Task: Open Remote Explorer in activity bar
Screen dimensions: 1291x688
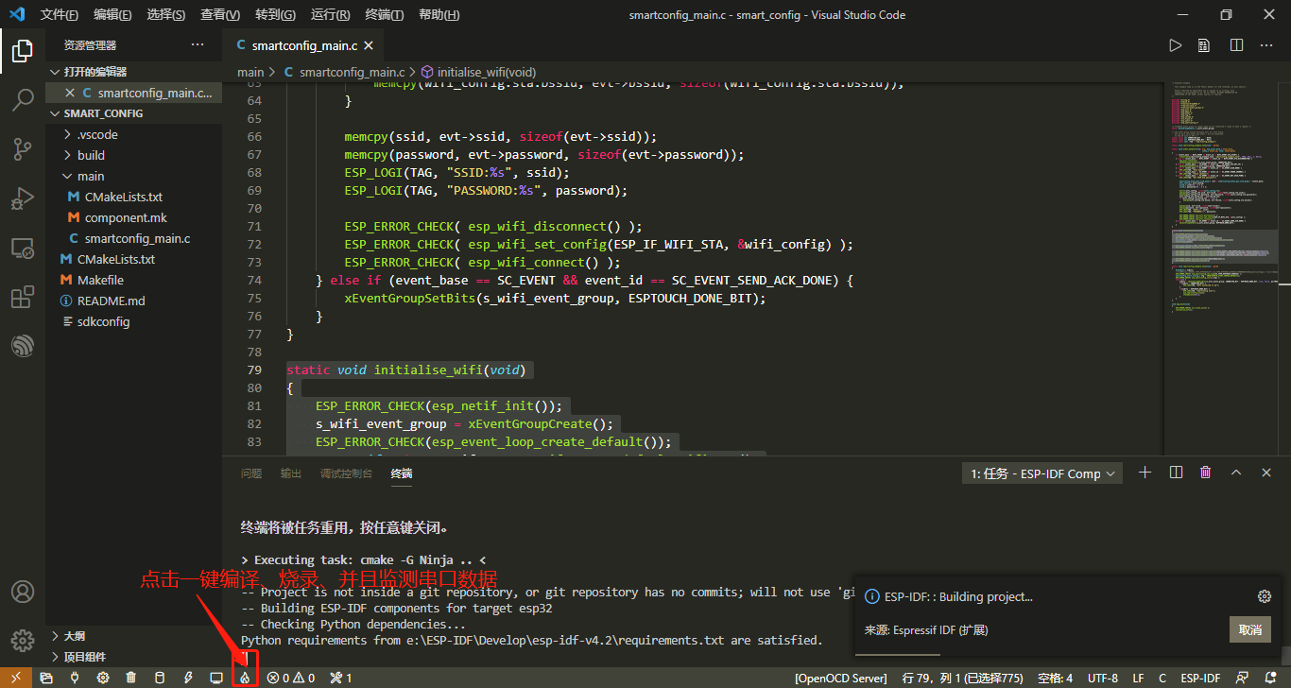Action: click(x=23, y=248)
